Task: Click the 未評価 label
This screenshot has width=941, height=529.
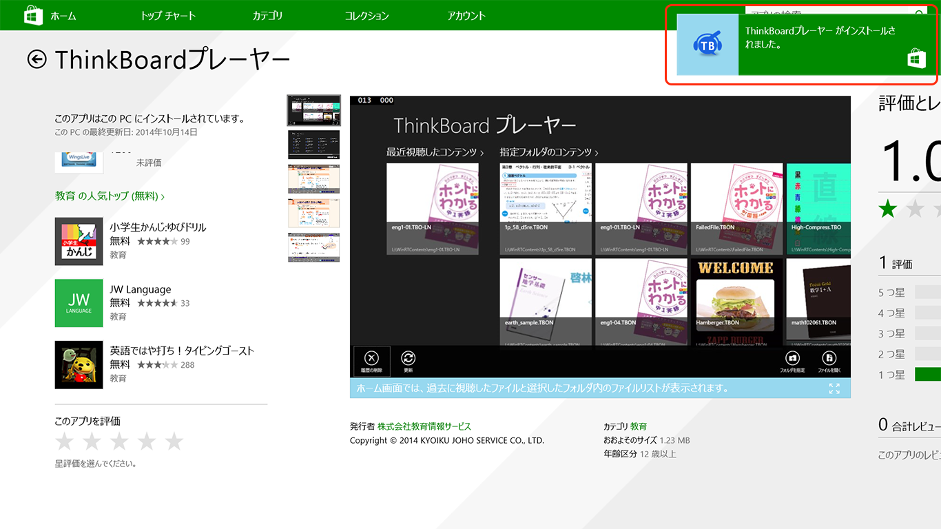Action: point(149,163)
